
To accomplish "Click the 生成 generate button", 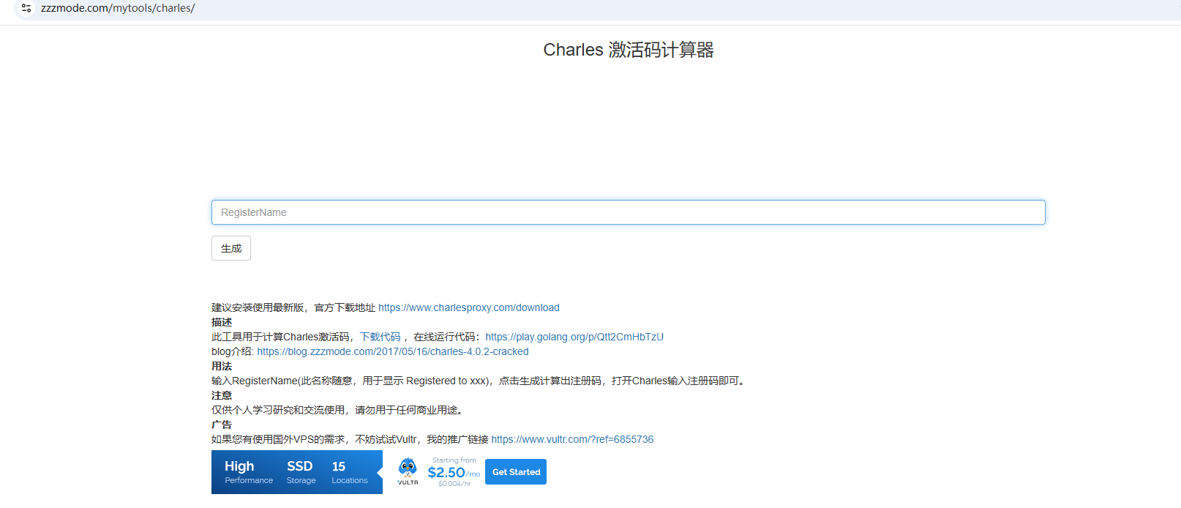I will [231, 248].
